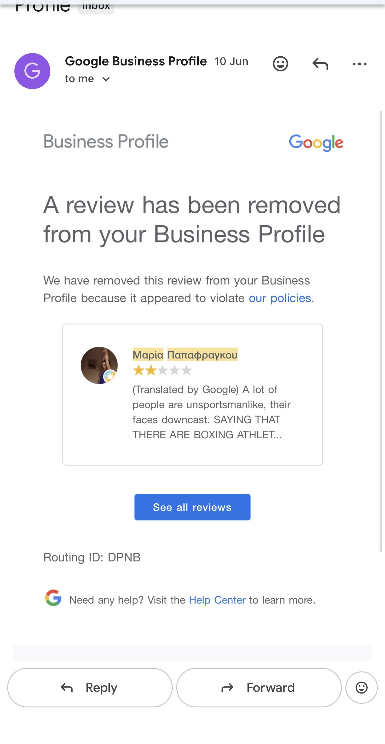Click the See all reviews button

[x=192, y=507]
